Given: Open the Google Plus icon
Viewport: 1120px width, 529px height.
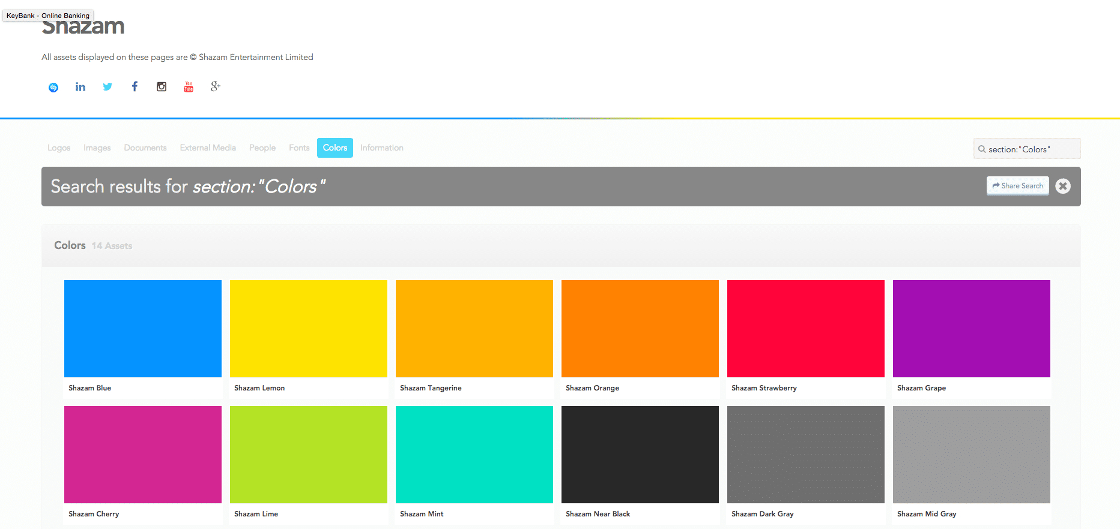Looking at the screenshot, I should 216,86.
